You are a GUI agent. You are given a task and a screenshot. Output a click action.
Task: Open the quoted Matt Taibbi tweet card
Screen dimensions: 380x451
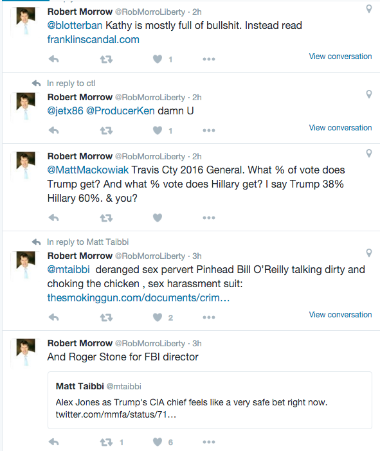pyautogui.click(x=210, y=400)
